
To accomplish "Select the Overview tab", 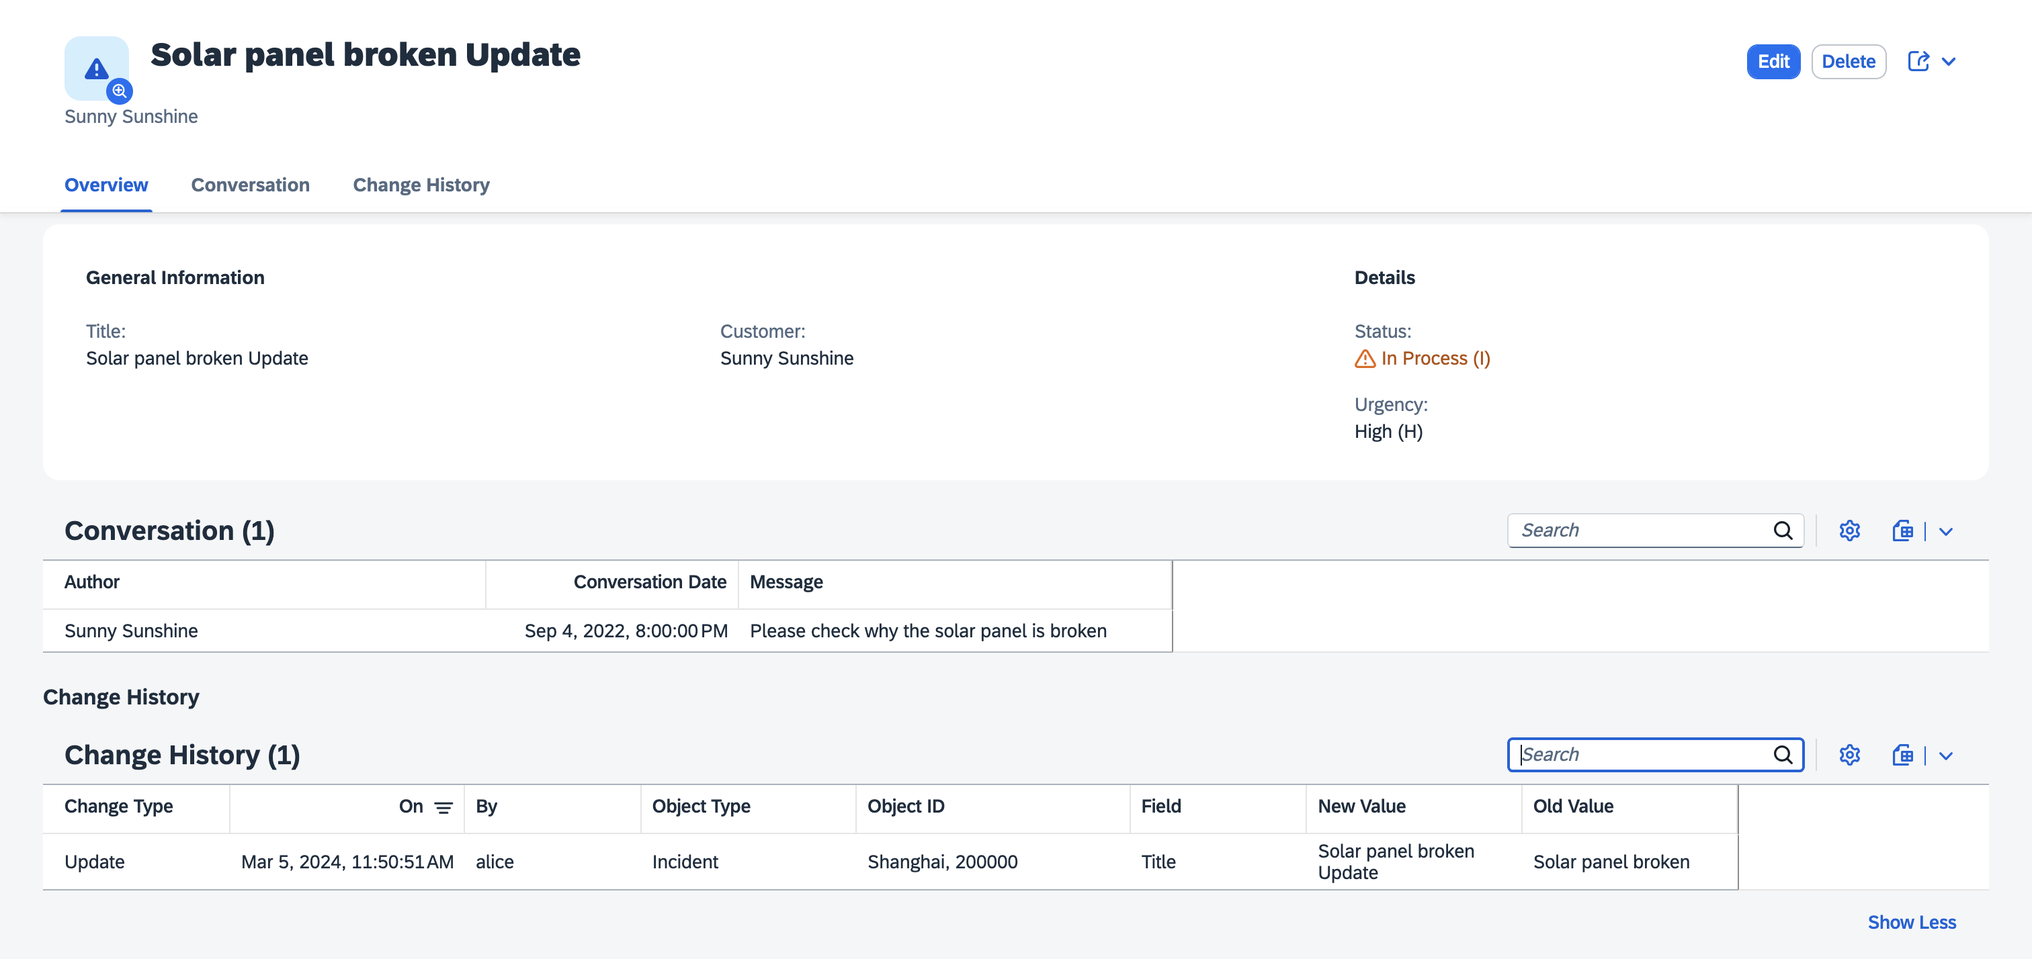I will coord(105,185).
